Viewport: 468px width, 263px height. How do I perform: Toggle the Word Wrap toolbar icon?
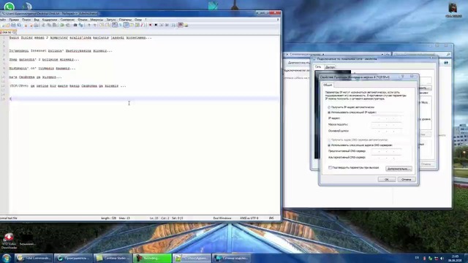click(115, 25)
